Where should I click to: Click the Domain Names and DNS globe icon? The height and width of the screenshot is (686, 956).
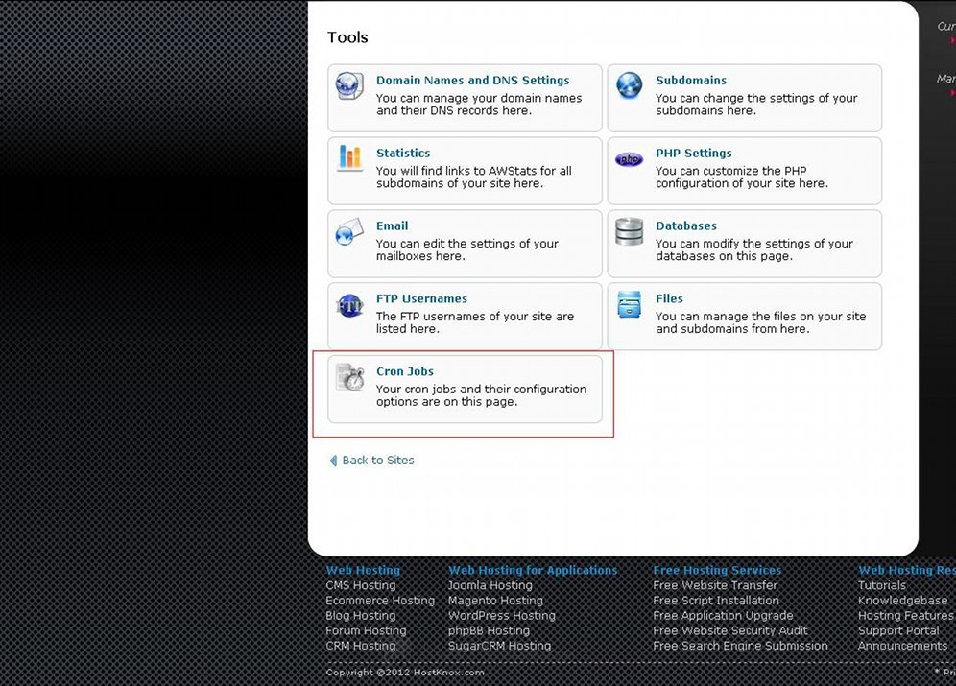click(350, 86)
